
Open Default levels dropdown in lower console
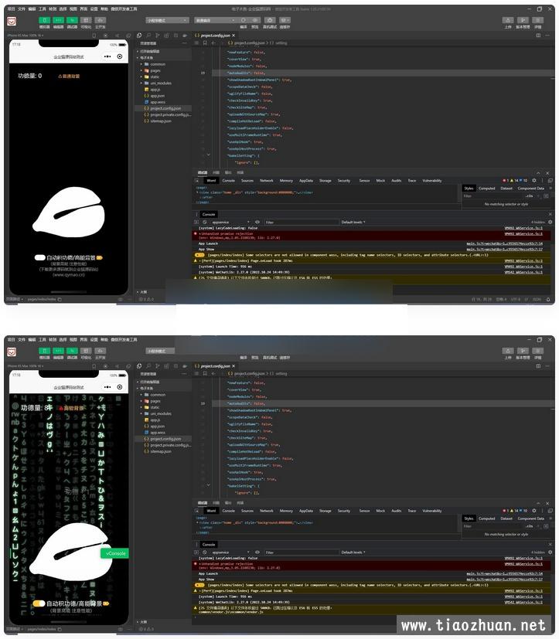pyautogui.click(x=353, y=552)
